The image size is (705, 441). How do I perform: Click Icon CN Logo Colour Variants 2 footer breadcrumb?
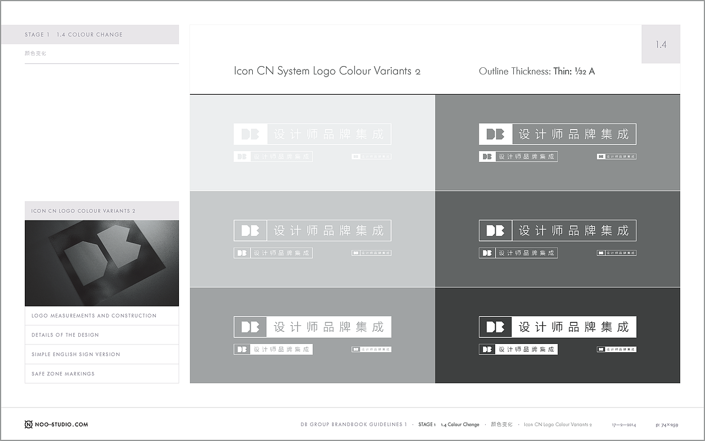tap(557, 424)
